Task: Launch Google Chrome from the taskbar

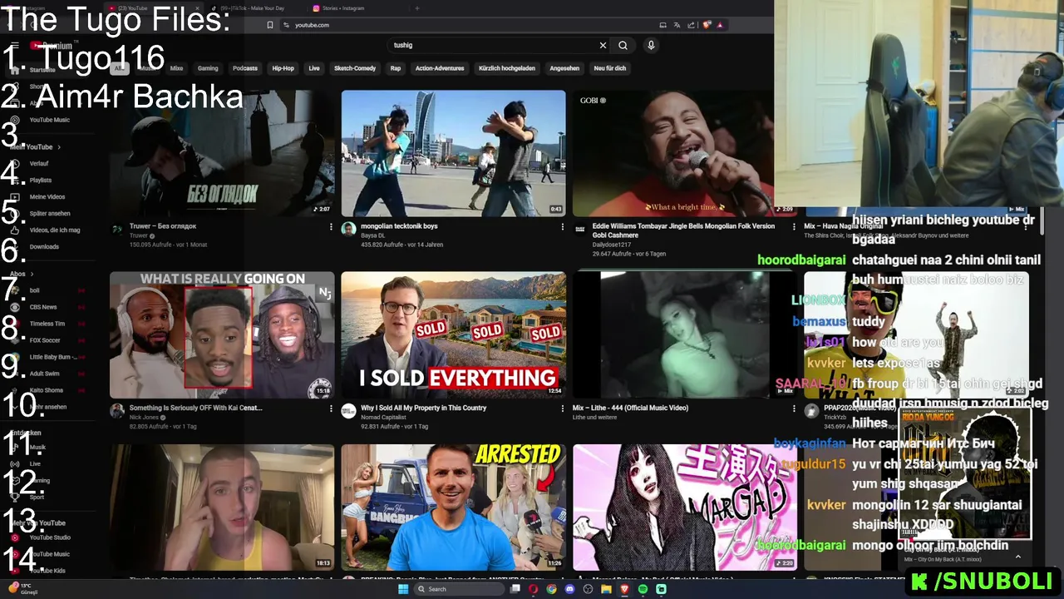Action: 551,589
